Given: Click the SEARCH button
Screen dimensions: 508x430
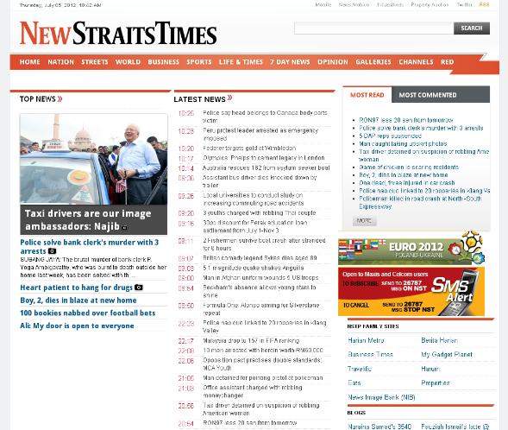Looking at the screenshot, I should point(472,28).
